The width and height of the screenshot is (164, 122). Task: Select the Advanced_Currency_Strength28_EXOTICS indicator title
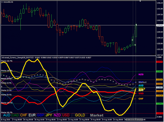(x=18, y=58)
